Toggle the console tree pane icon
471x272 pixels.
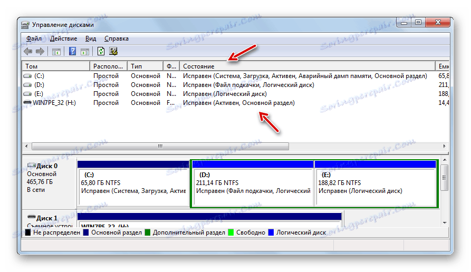tap(56, 52)
